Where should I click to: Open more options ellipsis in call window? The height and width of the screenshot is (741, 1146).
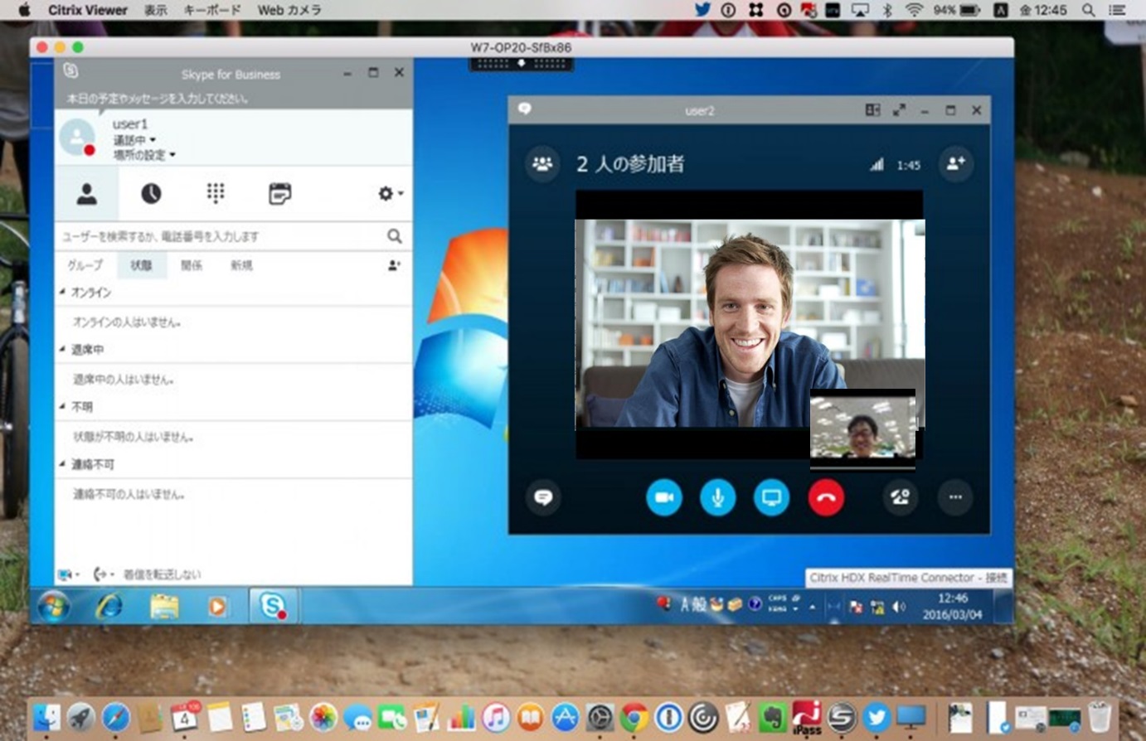[x=955, y=497]
